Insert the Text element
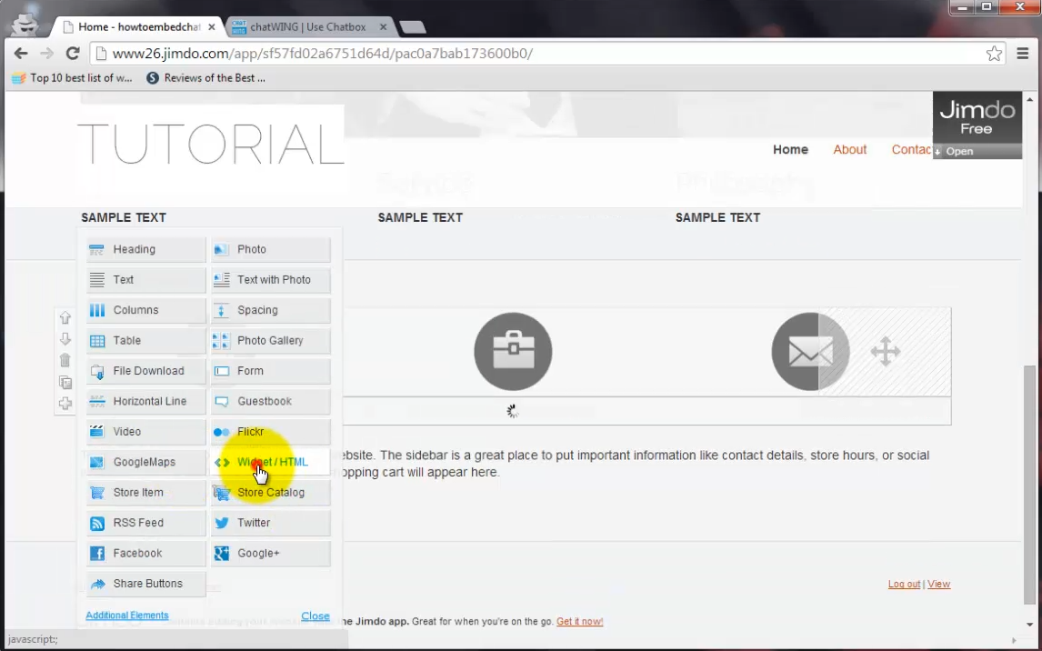This screenshot has width=1042, height=651. pos(146,280)
